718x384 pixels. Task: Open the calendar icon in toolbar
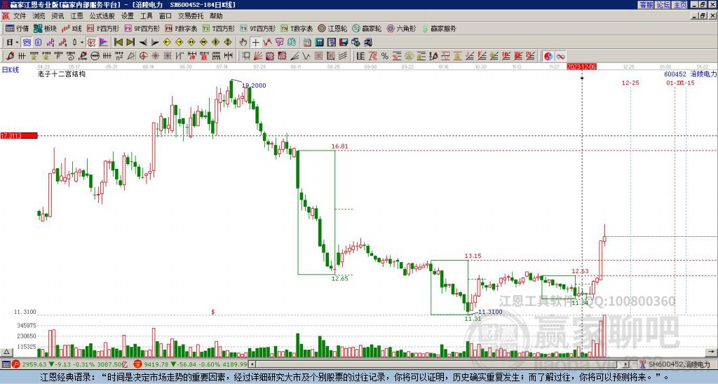click(307, 43)
